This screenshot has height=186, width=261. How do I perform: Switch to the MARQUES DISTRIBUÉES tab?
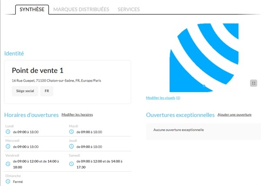(81, 10)
